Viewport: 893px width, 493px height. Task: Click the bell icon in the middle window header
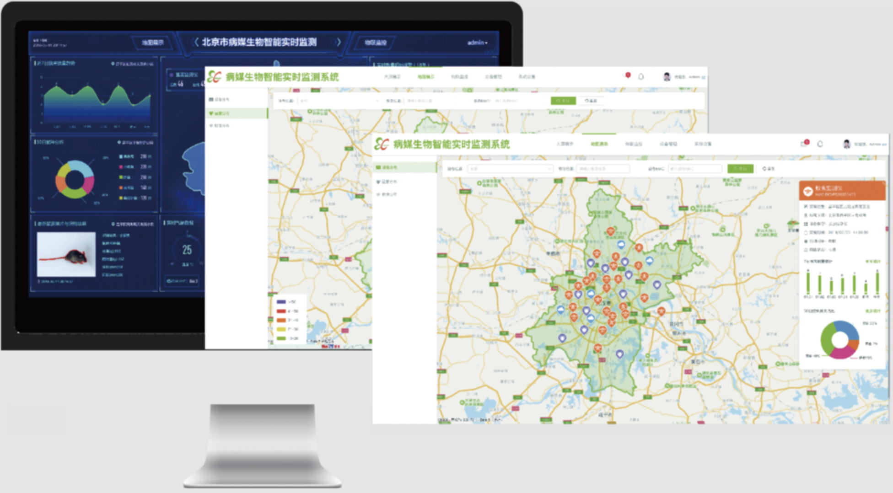[x=641, y=77]
